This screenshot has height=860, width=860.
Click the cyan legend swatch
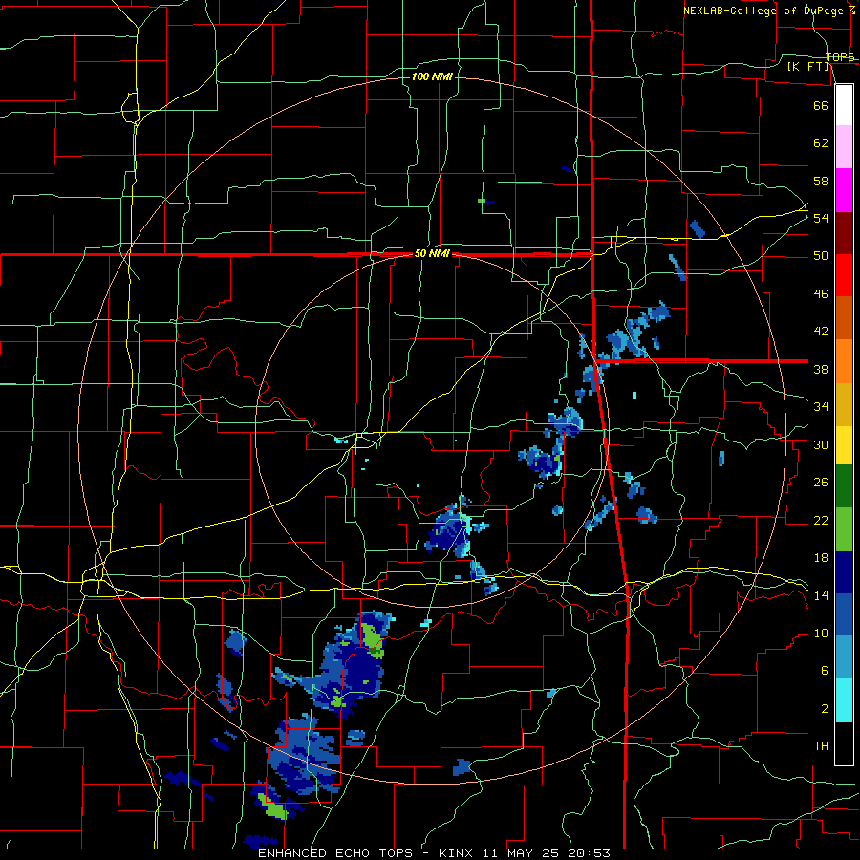click(844, 700)
